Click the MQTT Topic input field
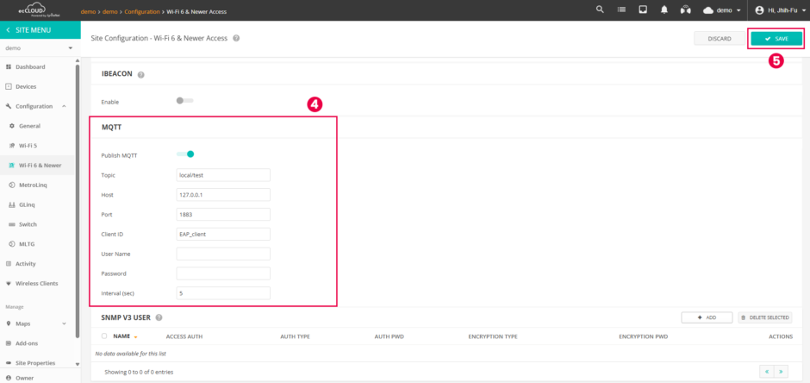Viewport: 810px width, 383px height. coord(223,174)
